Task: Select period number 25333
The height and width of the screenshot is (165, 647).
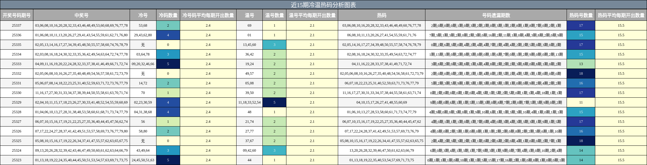Action: pos(17,64)
